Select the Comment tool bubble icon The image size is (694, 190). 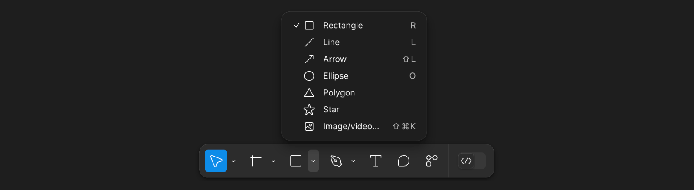403,161
